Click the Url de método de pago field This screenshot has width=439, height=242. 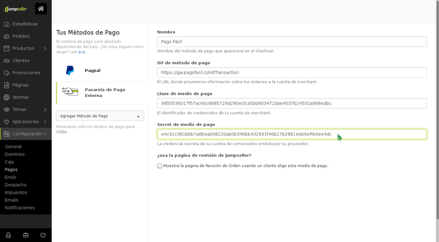292,72
